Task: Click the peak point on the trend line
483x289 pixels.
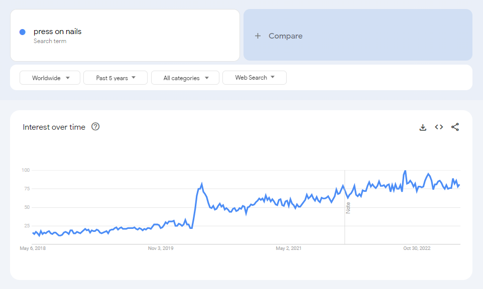Action: (406, 171)
